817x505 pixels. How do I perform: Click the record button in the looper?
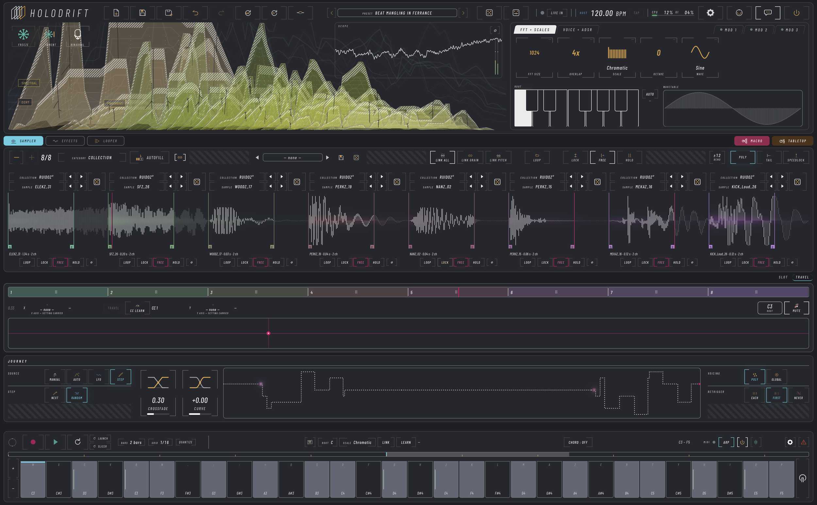coord(33,442)
